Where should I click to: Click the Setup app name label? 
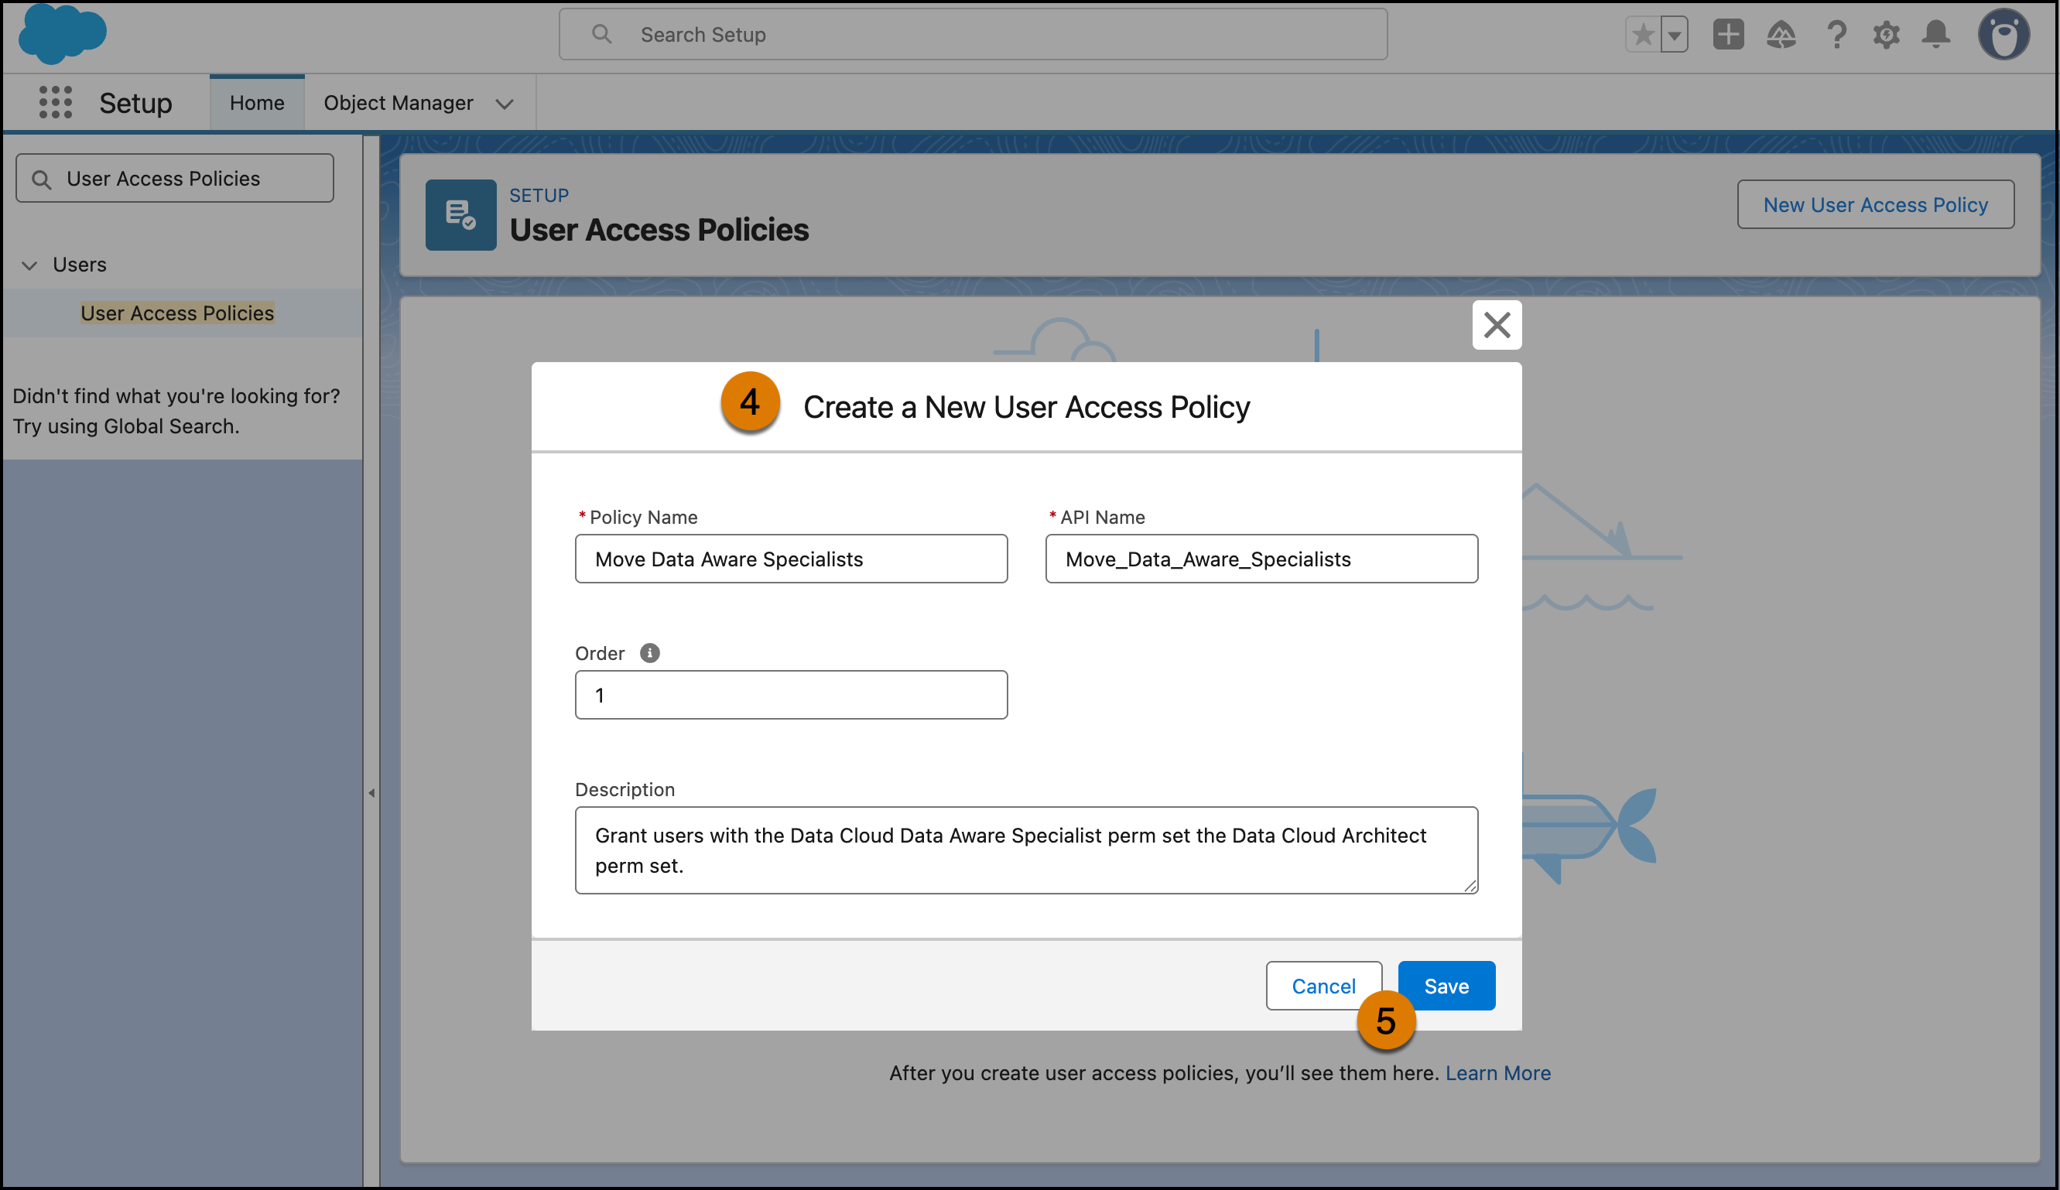135,103
